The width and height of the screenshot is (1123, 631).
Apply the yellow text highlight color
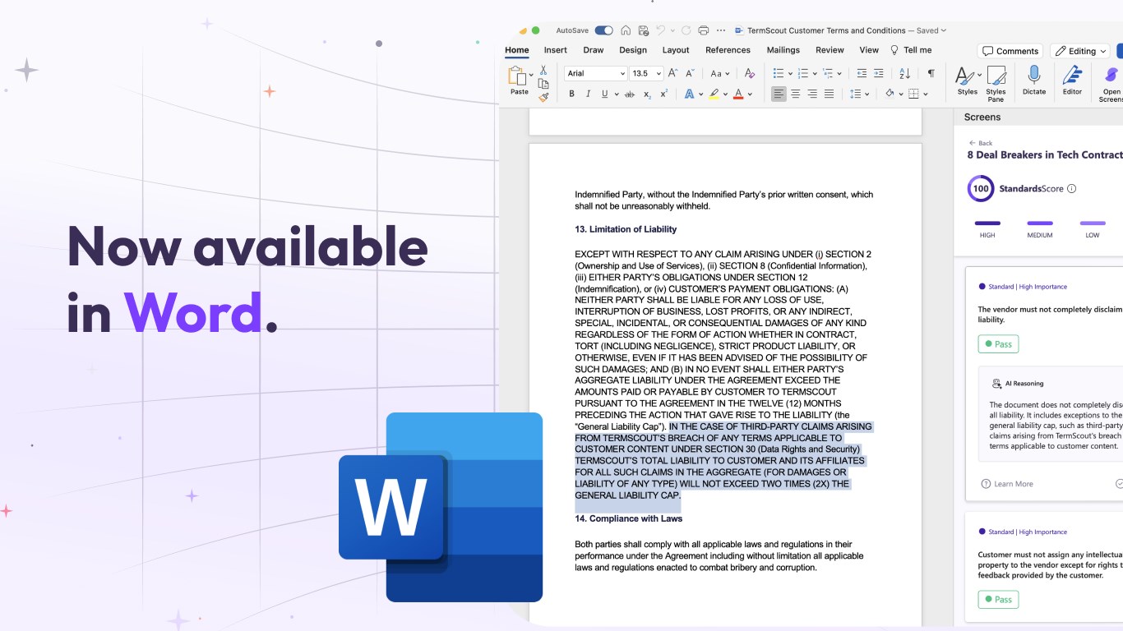click(714, 94)
